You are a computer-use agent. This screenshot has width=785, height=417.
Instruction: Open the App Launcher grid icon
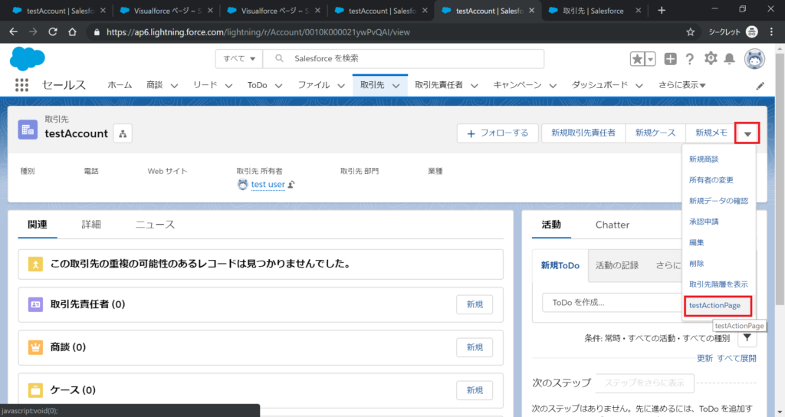21,85
